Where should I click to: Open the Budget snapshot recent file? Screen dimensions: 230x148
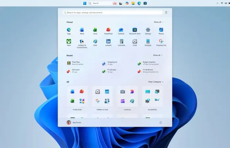click(x=148, y=63)
